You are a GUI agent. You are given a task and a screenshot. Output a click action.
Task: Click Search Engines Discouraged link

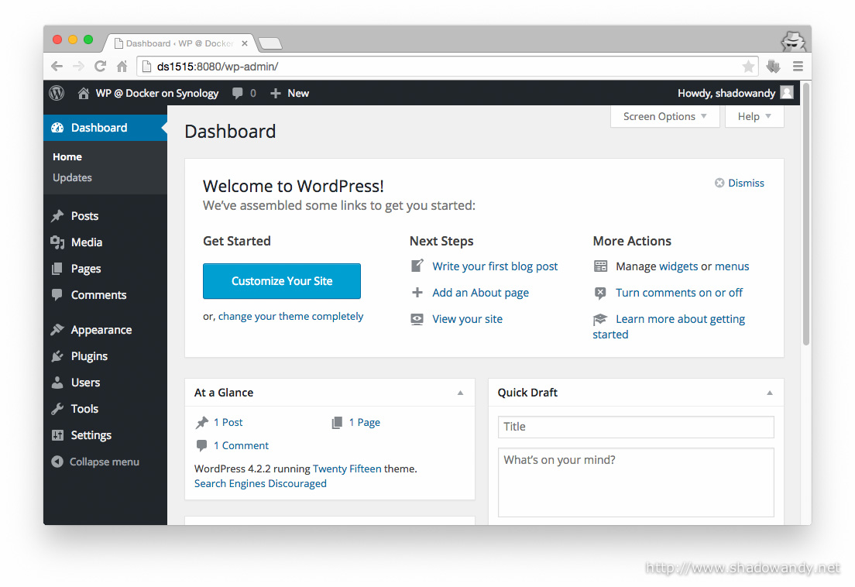pyautogui.click(x=260, y=483)
